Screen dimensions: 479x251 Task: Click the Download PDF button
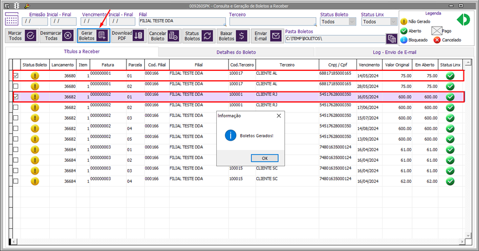point(128,35)
